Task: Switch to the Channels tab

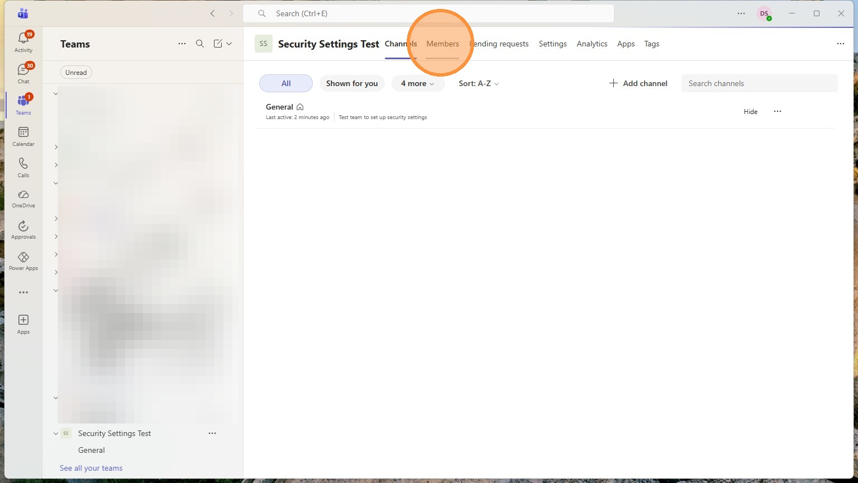Action: pyautogui.click(x=401, y=44)
